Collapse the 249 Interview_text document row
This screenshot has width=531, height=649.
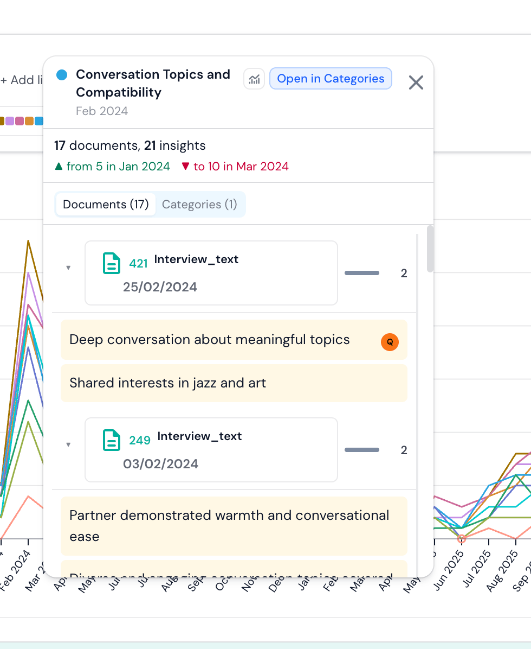[69, 444]
